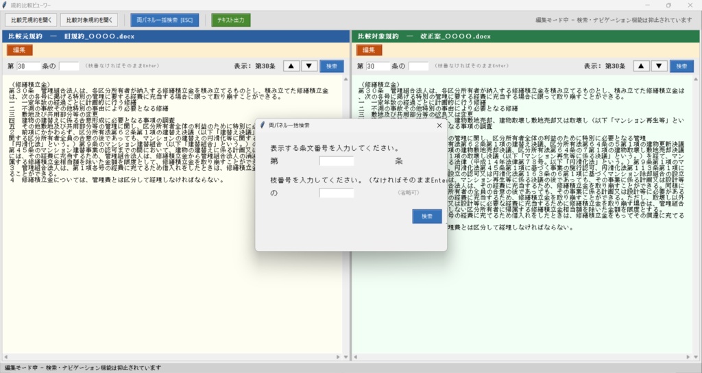Click the 比較対象規約 改正案 panel header
The width and height of the screenshot is (702, 373).
[526, 36]
